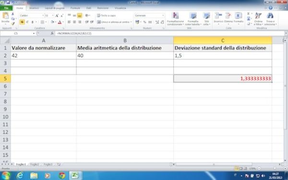Viewport: 288px width, 180px height.
Task: Open the Calibri font name dropdown
Action: (x=43, y=16)
